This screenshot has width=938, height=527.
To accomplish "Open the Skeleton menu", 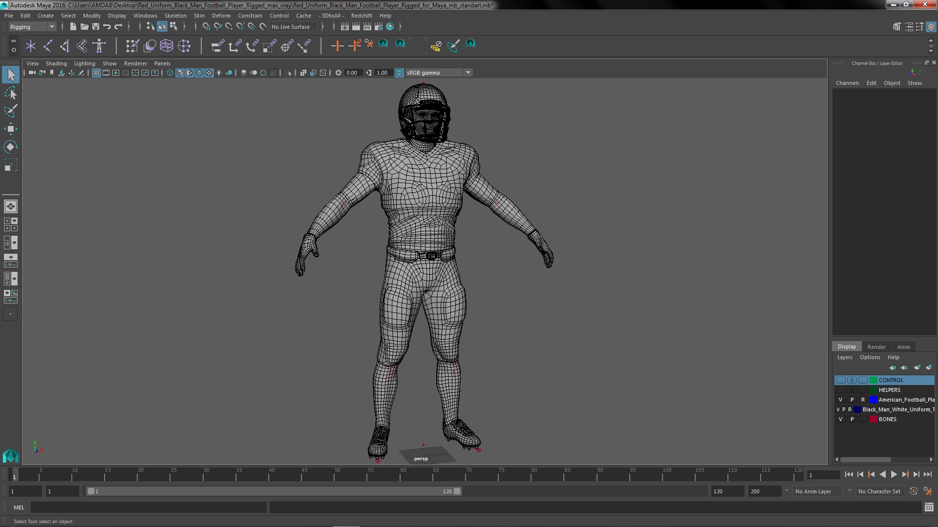I will 175,16.
